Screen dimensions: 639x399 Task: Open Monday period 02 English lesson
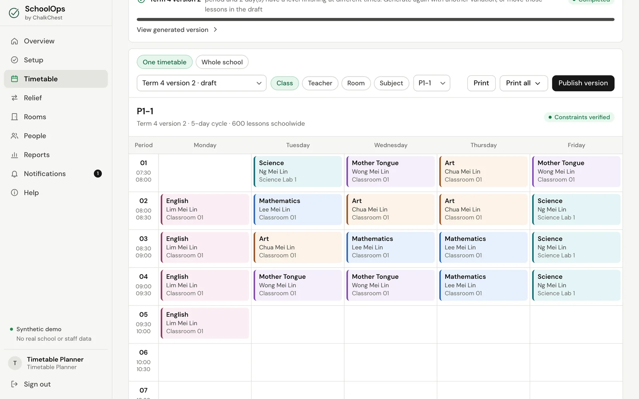[x=205, y=209]
